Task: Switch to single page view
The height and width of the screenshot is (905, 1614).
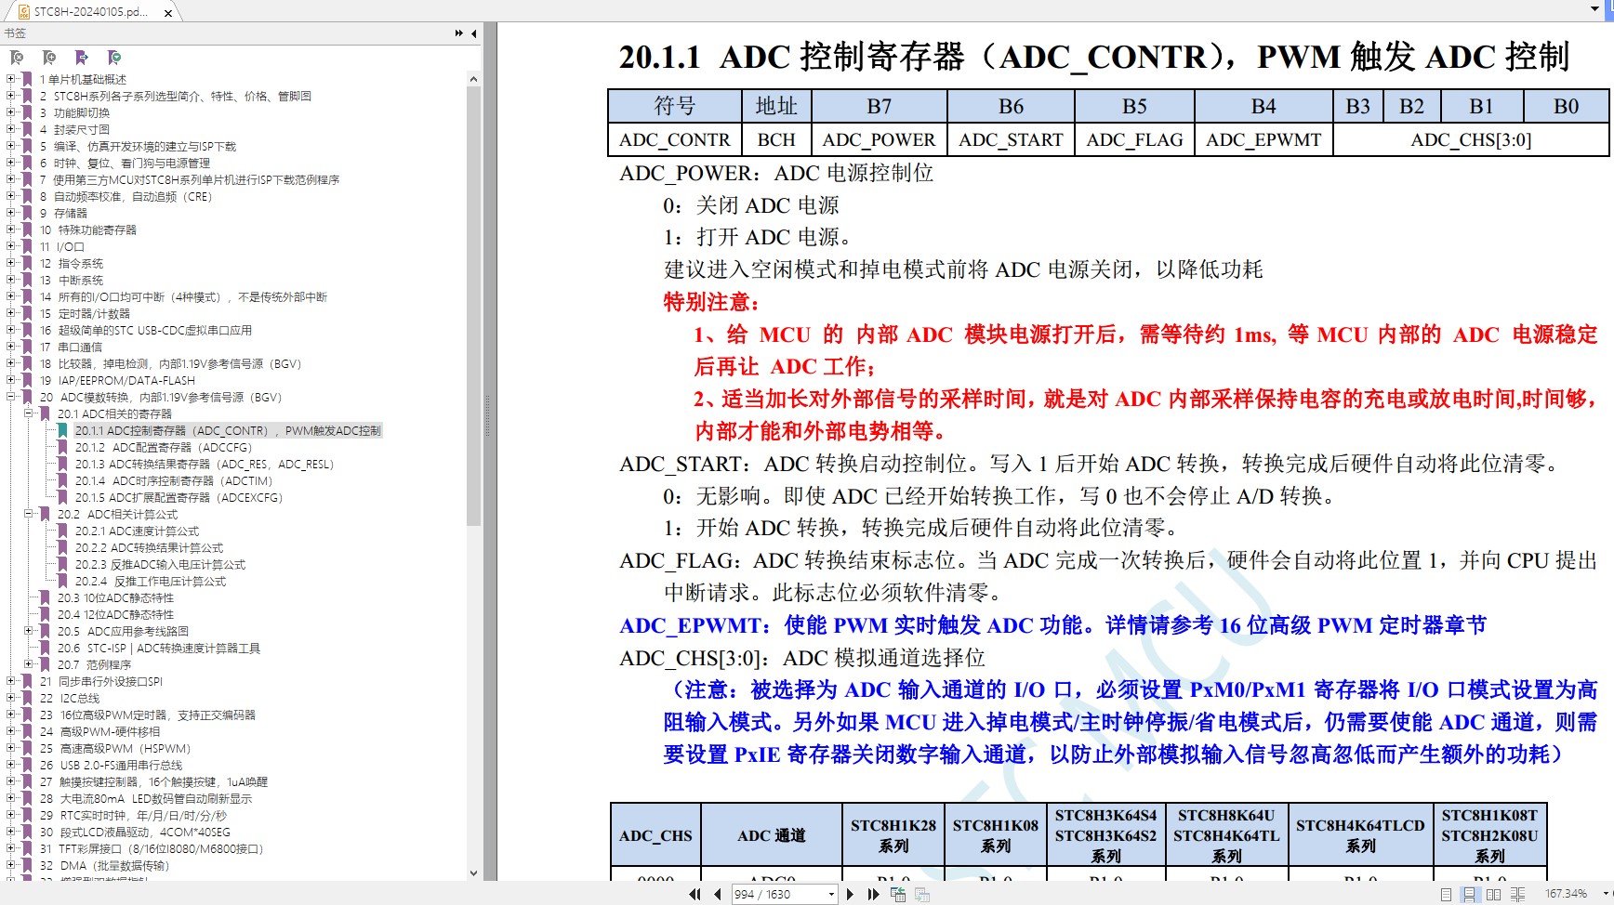Action: 1446,894
